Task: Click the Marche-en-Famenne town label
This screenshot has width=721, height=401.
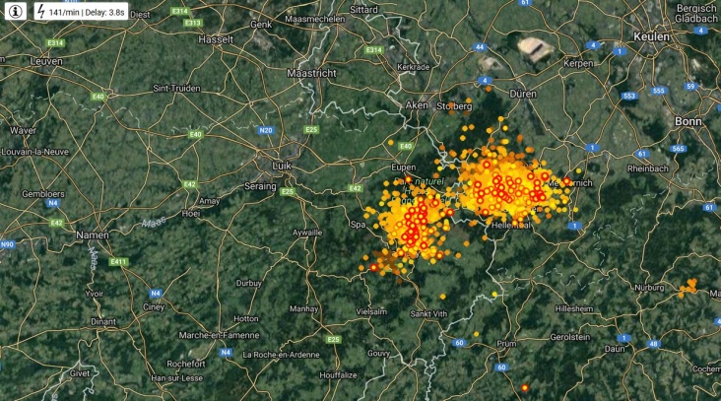Action: (219, 335)
